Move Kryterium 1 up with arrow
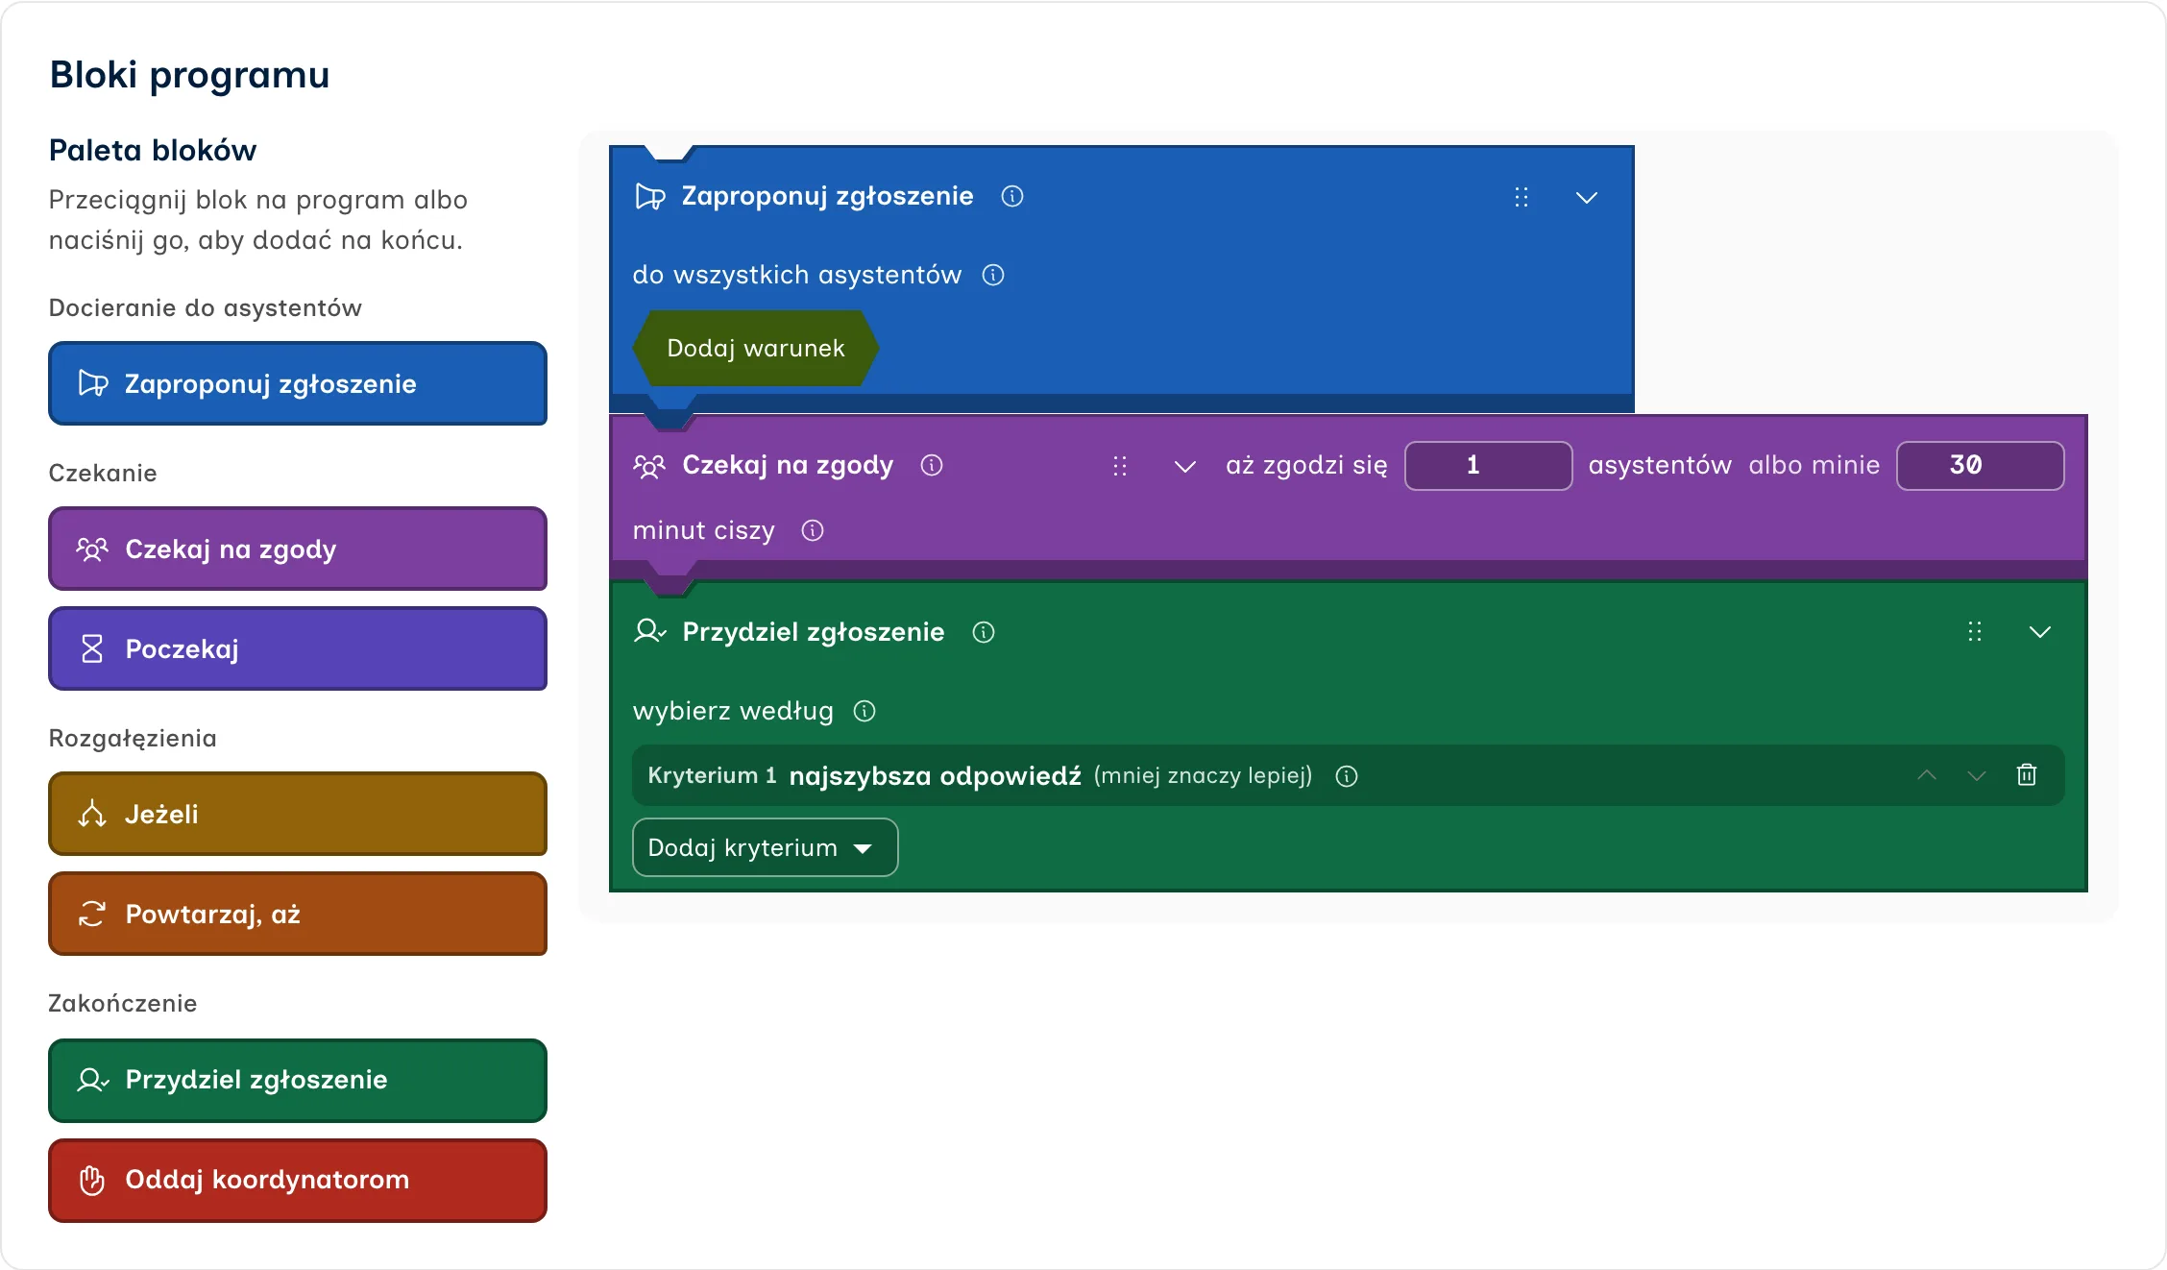This screenshot has height=1270, width=2167. (x=1927, y=774)
